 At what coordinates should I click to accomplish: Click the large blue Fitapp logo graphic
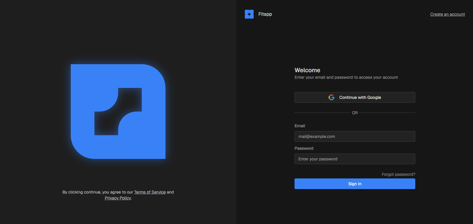[x=118, y=112]
